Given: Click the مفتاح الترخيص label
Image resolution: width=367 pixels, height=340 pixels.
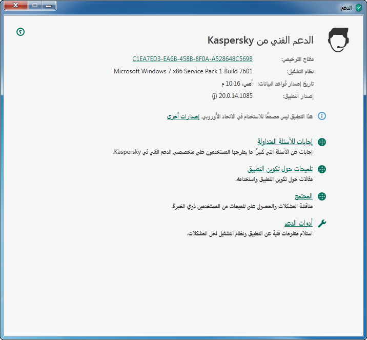Looking at the screenshot, I should coord(297,59).
